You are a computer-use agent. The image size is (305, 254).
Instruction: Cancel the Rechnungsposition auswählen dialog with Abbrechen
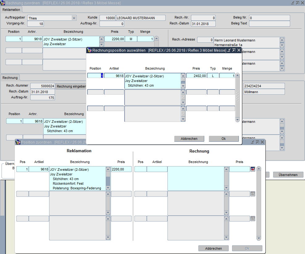pyautogui.click(x=189, y=139)
